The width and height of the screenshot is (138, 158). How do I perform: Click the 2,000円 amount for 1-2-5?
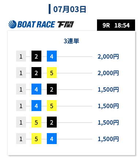tap(108, 73)
